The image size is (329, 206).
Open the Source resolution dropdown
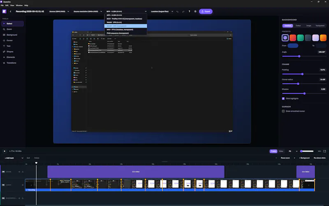point(88,12)
